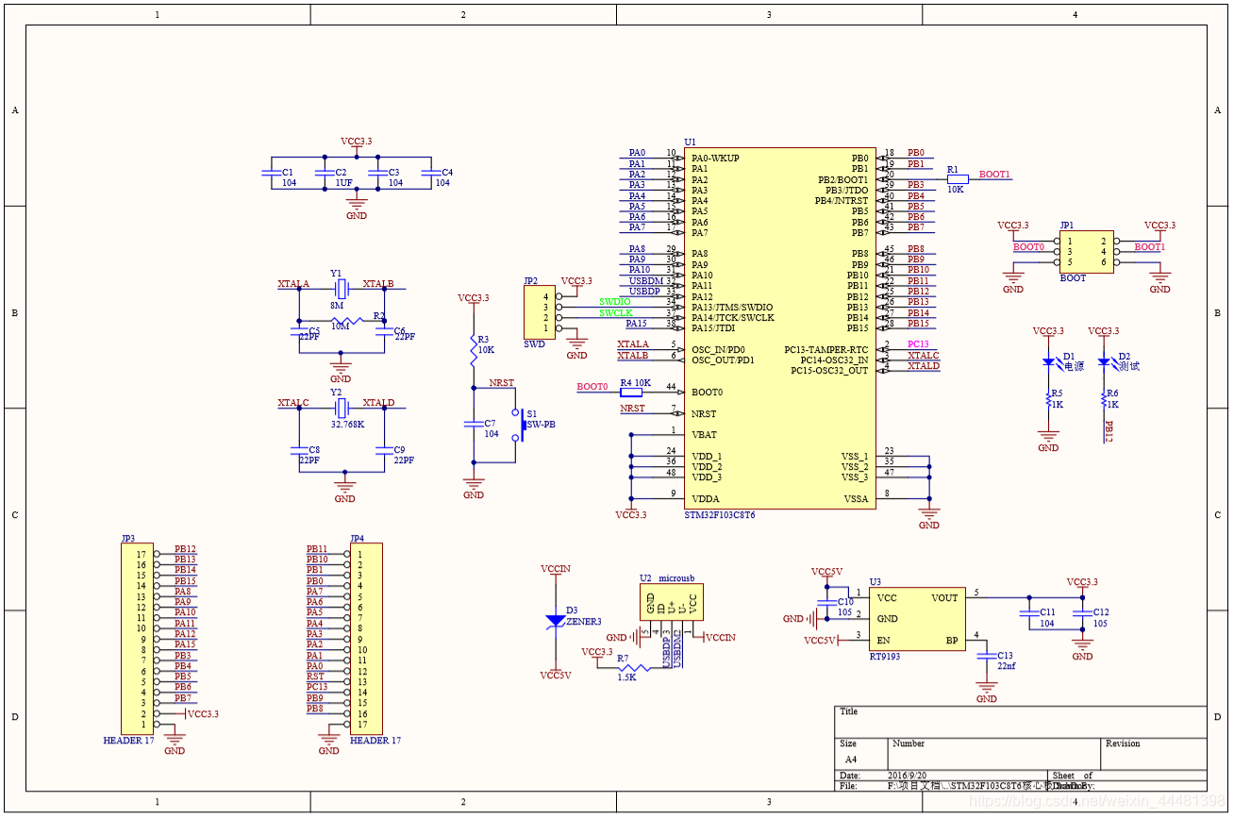Click the USBDM net label at PA11
The image size is (1234, 818).
pos(646,281)
